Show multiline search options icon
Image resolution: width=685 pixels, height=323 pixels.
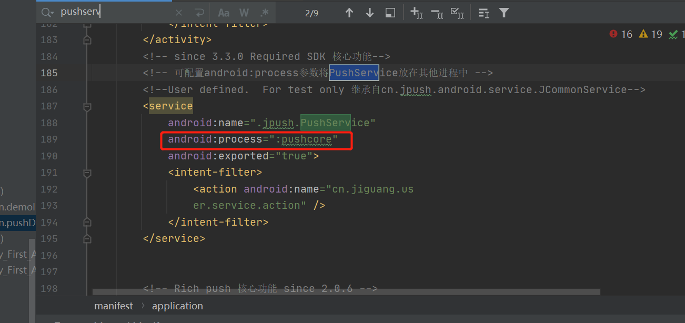click(x=483, y=13)
